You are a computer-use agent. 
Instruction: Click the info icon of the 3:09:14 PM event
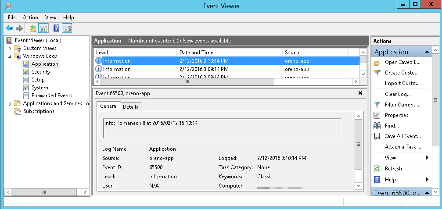(x=99, y=69)
